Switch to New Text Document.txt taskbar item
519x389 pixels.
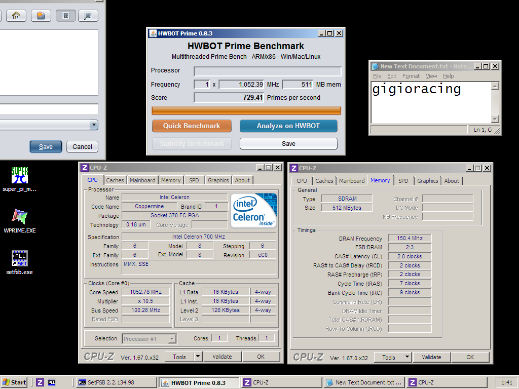tap(364, 382)
